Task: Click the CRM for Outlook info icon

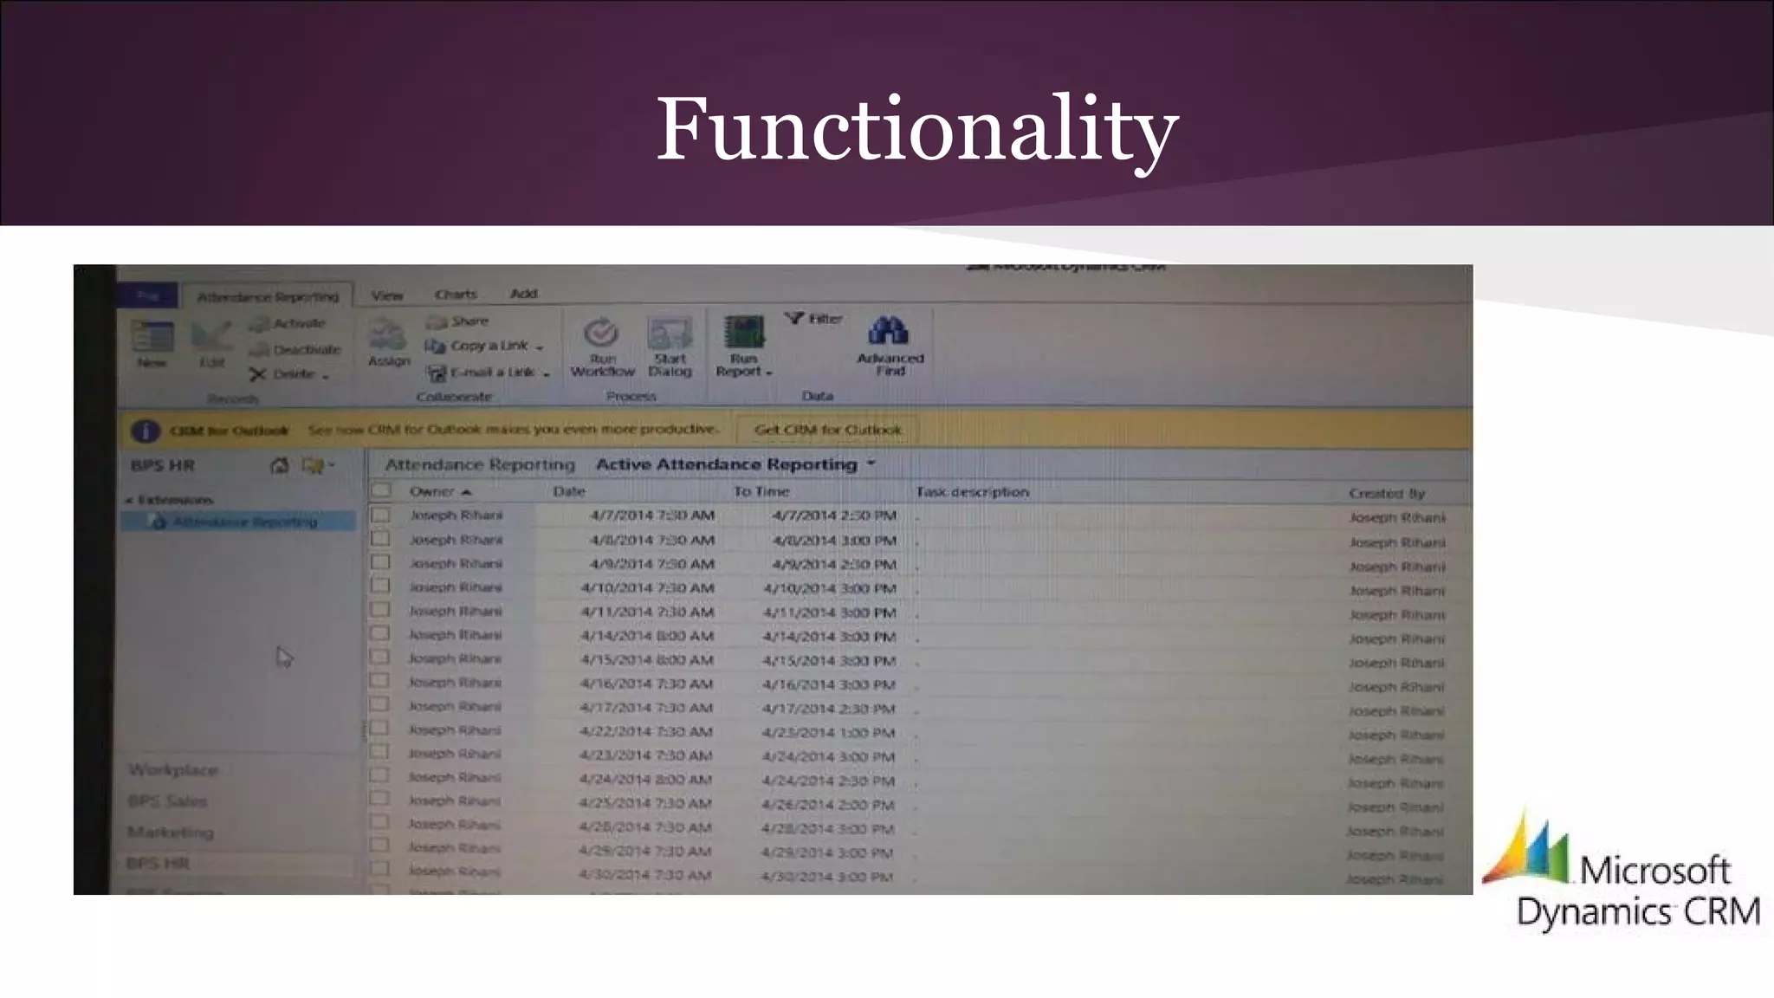Action: (145, 431)
